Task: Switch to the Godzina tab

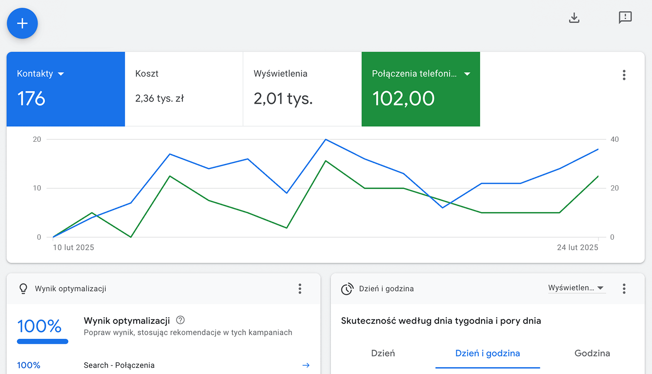Action: coord(592,354)
